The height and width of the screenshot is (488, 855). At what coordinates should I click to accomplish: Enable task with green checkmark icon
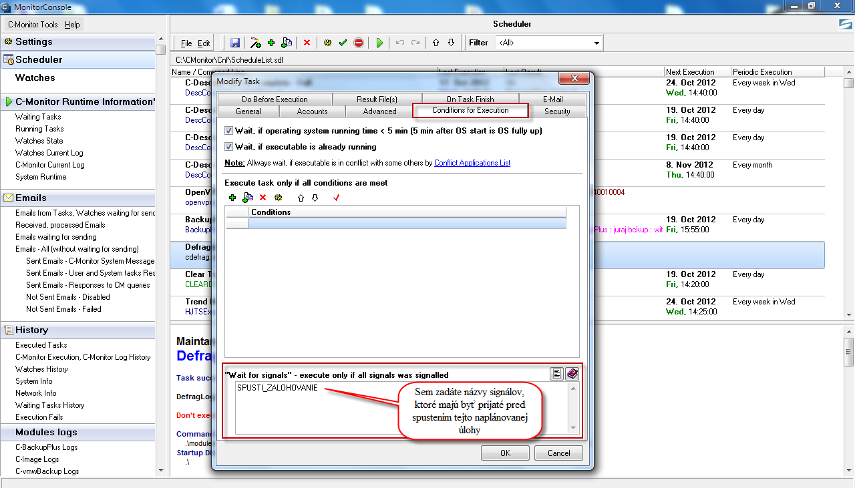[x=343, y=43]
